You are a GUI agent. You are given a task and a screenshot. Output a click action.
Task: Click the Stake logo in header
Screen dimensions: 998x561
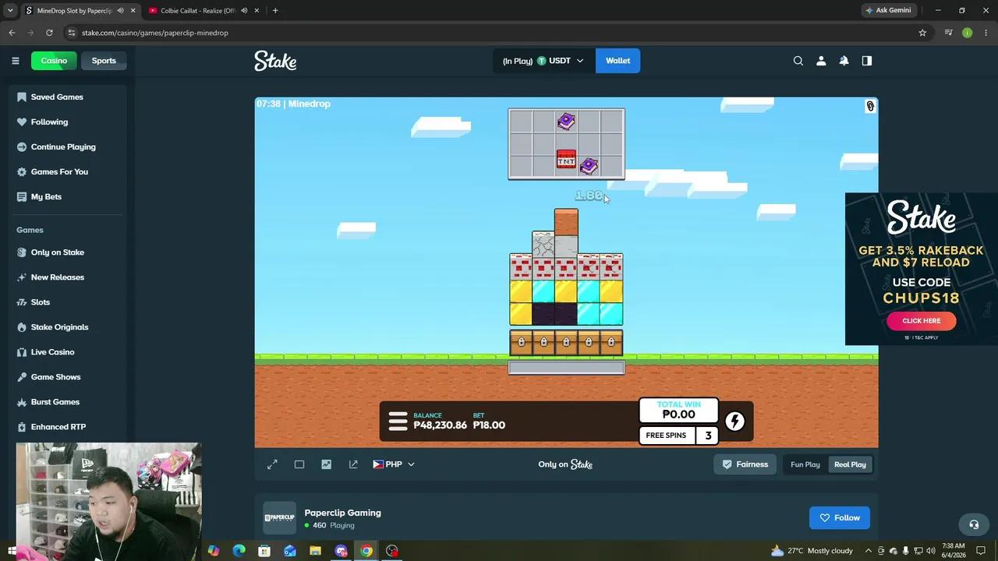(x=275, y=61)
